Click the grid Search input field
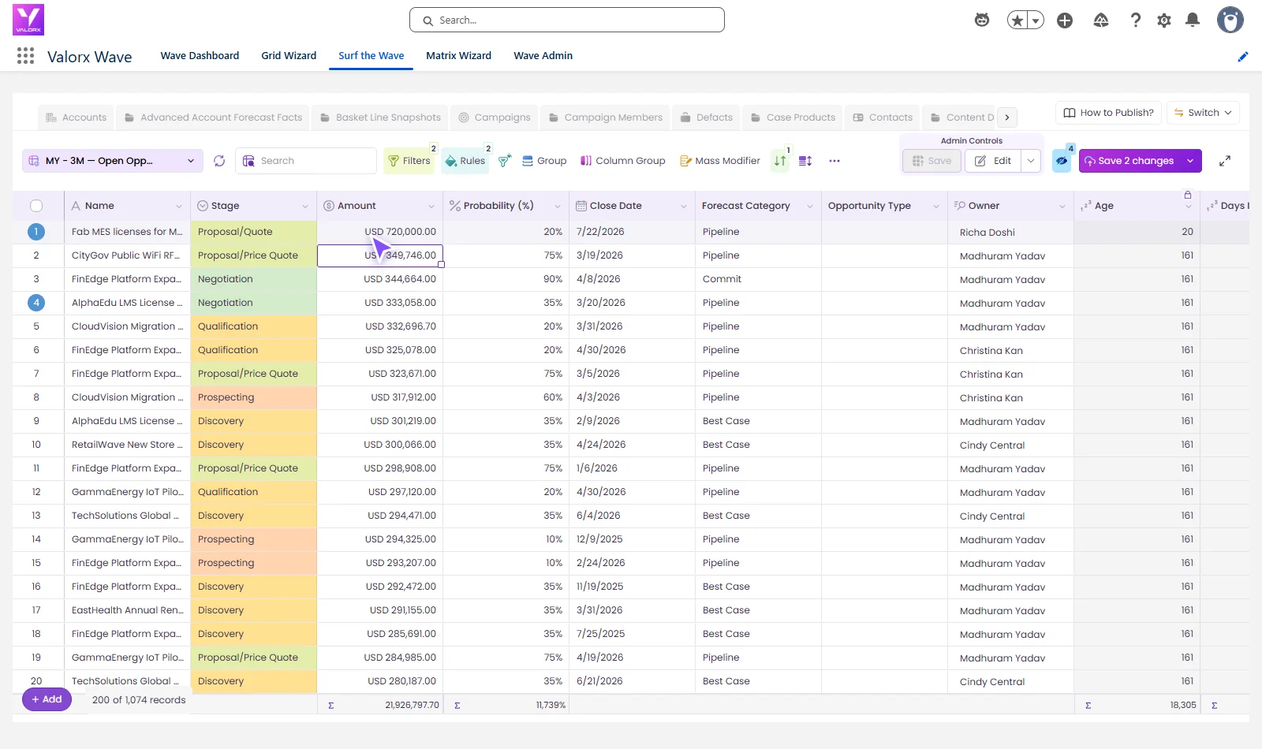 (306, 161)
